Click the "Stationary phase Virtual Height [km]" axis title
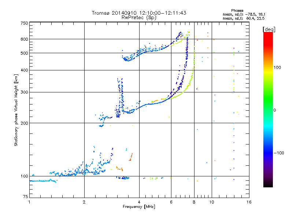 pyautogui.click(x=16, y=110)
